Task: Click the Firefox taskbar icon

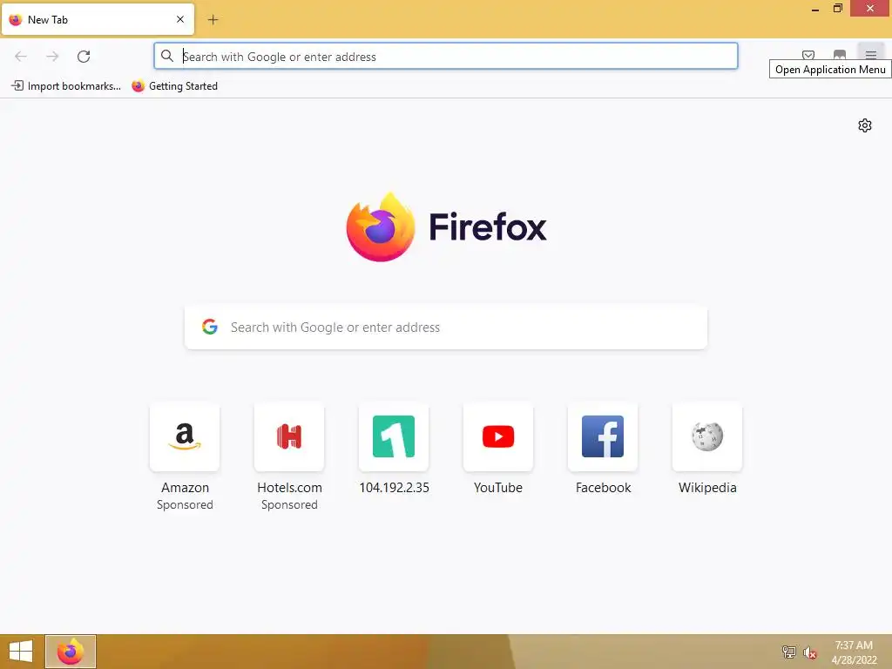Action: [x=71, y=652]
